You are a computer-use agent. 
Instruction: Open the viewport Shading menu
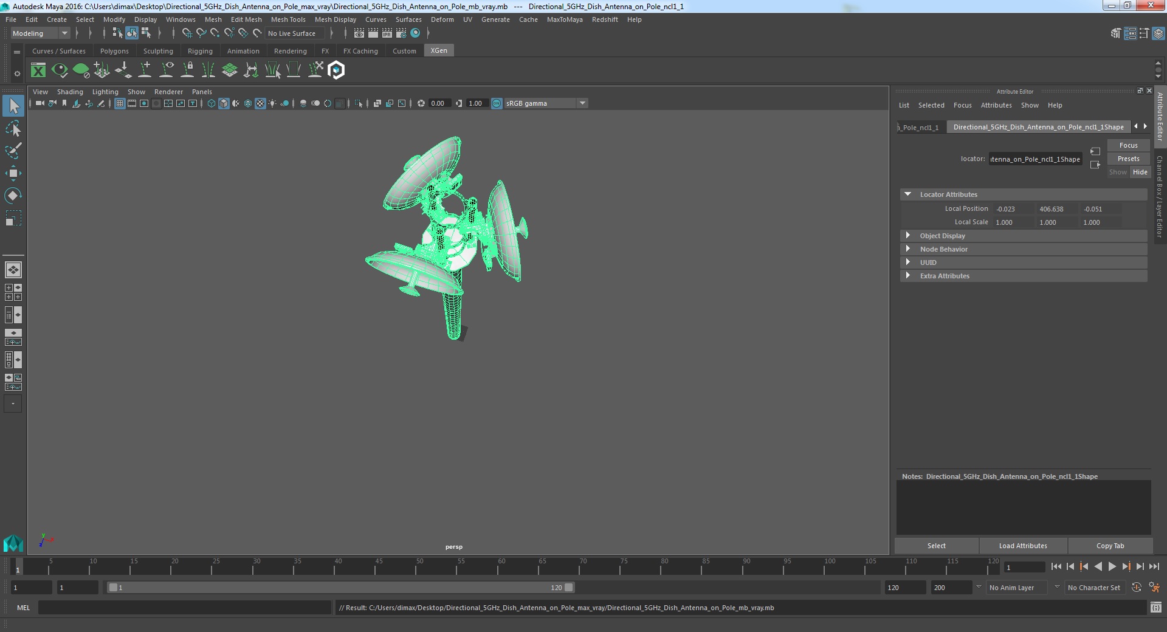[x=70, y=92]
